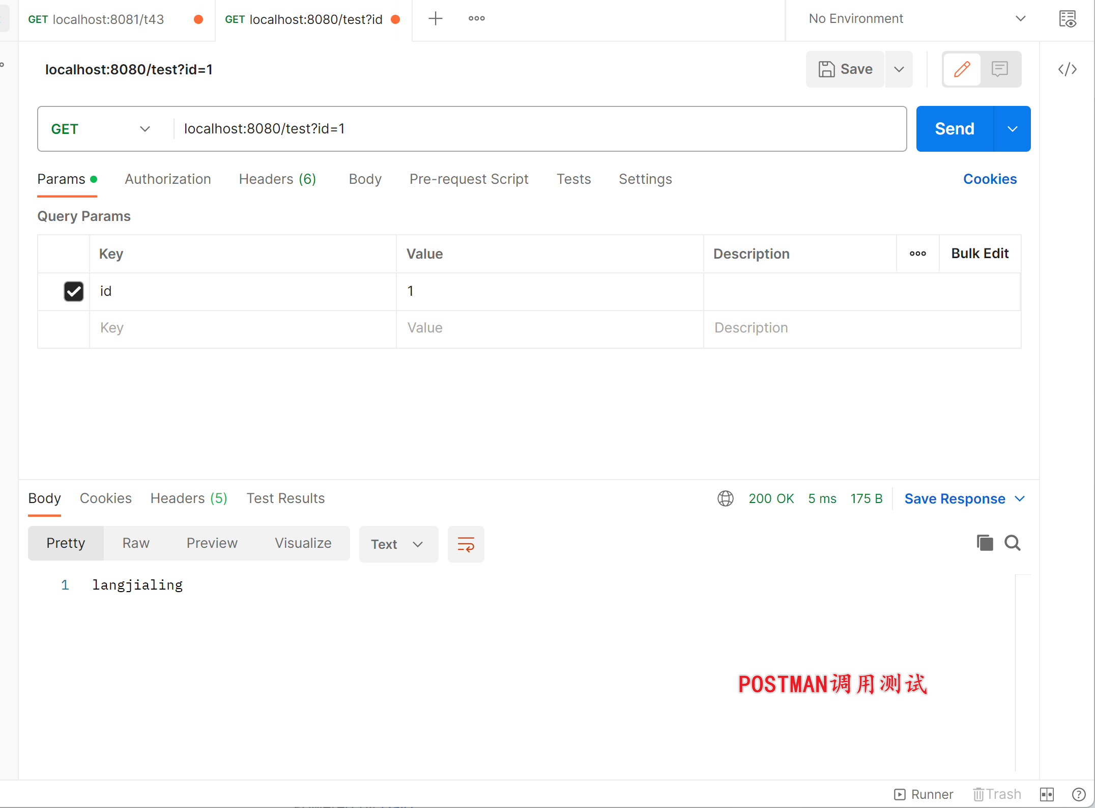The width and height of the screenshot is (1095, 808).
Task: Open the Text format dropdown
Action: coord(398,544)
